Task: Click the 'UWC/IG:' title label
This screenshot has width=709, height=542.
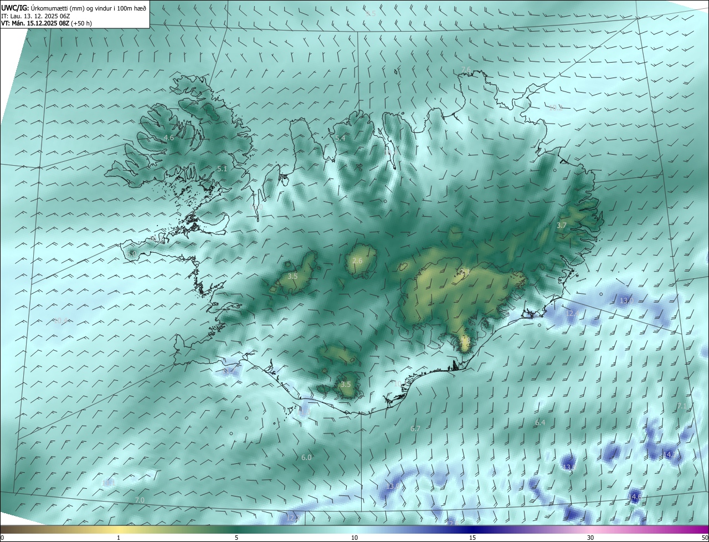Action: [x=14, y=8]
